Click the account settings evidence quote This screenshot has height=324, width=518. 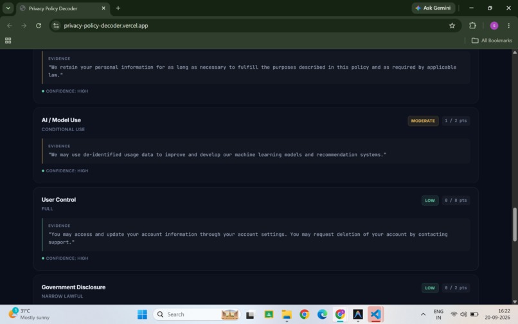pos(248,238)
